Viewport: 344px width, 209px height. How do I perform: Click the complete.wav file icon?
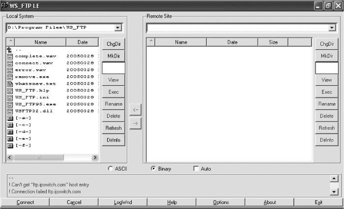pos(10,57)
